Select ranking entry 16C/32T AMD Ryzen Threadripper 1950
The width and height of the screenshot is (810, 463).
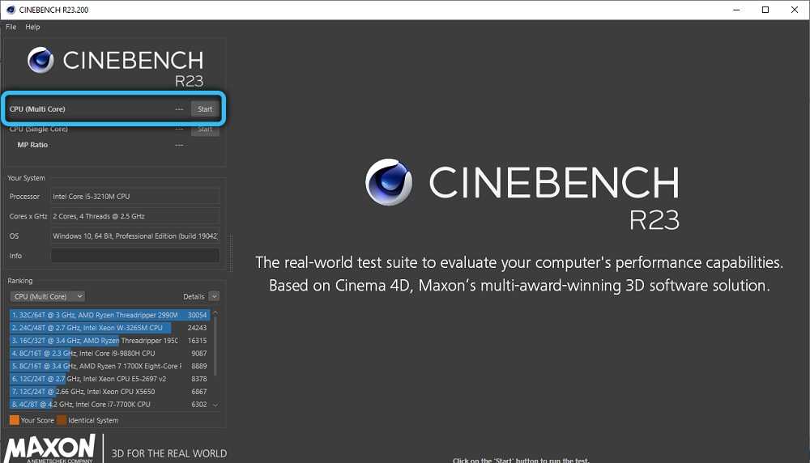click(109, 341)
